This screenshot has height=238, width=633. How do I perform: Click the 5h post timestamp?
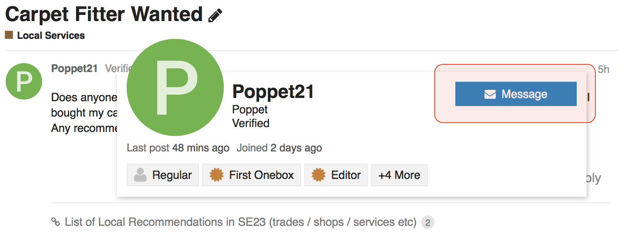pos(603,70)
